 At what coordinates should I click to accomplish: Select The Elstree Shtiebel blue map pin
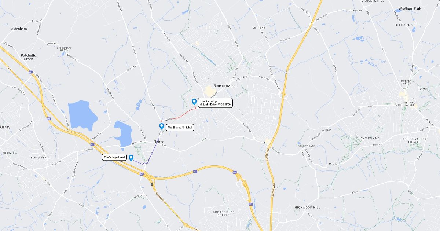pyautogui.click(x=161, y=126)
